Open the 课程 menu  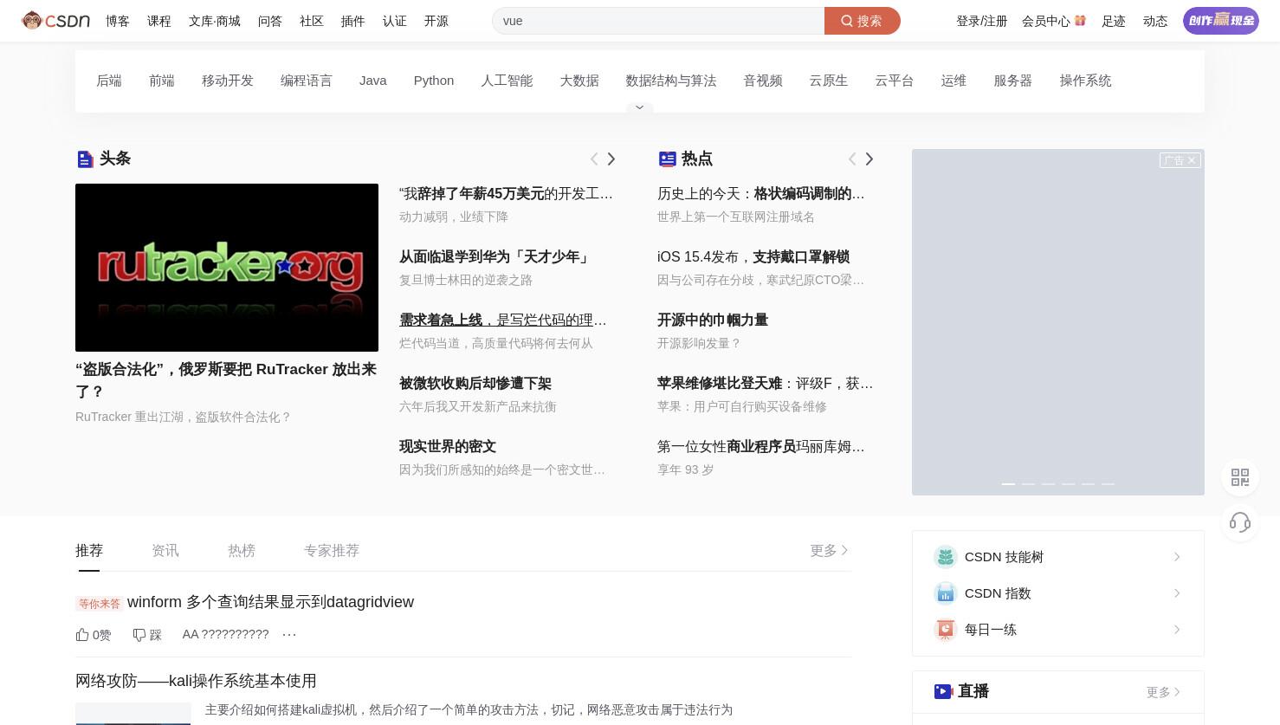click(x=159, y=21)
